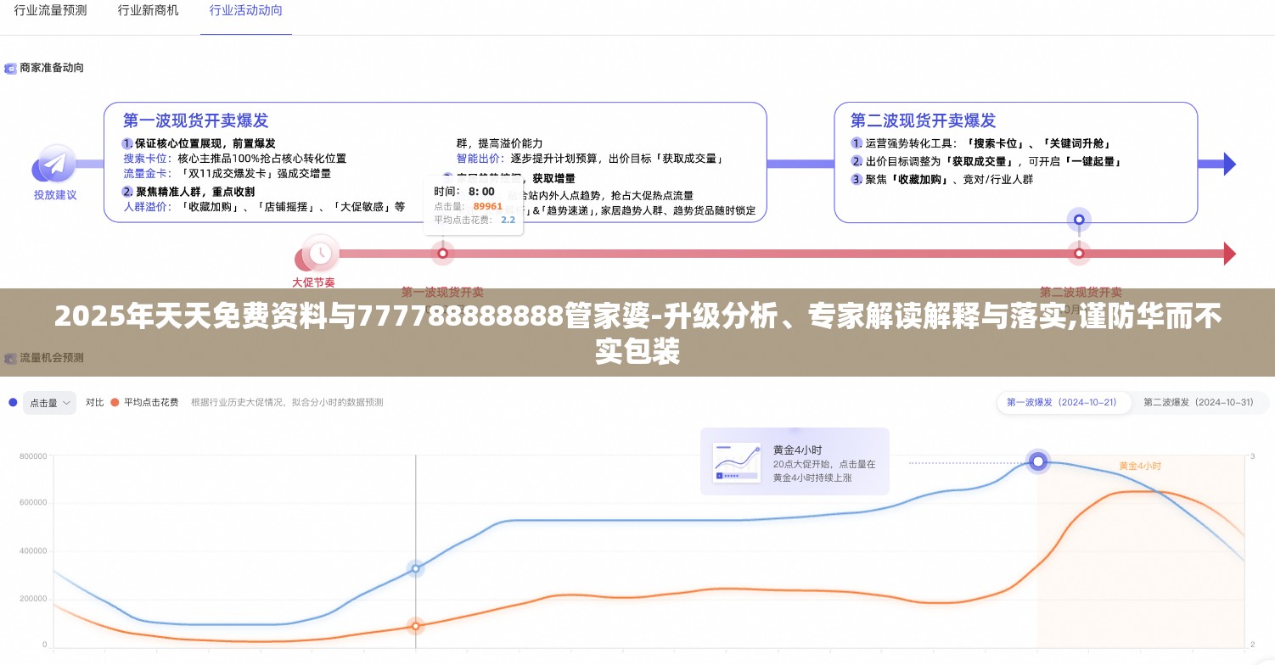Image resolution: width=1275 pixels, height=665 pixels.
Task: Click the 黄金4小时 chart thumbnail icon
Action: 737,461
